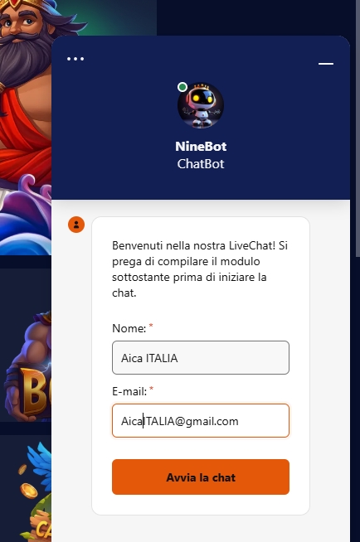Click inside the E-mail input field

[x=201, y=421]
